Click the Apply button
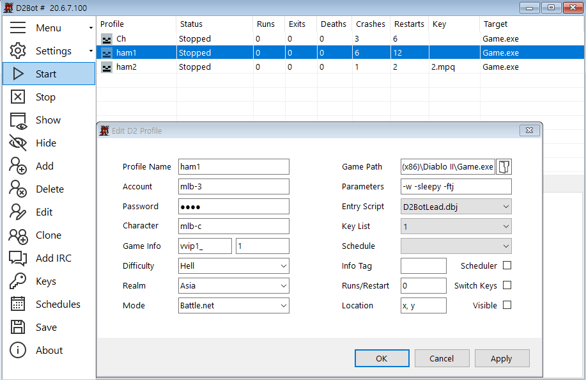The image size is (586, 380). (x=501, y=358)
